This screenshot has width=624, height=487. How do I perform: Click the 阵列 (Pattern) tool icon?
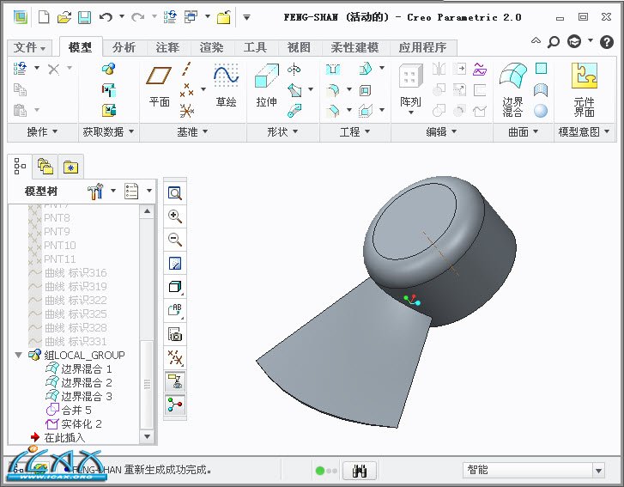click(410, 79)
